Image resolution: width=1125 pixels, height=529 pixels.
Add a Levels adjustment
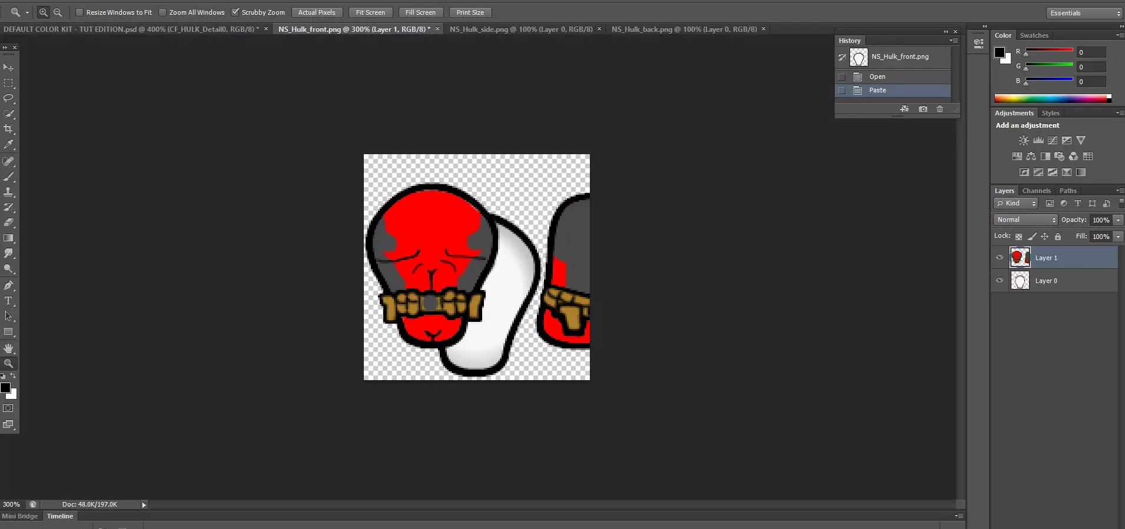tap(1038, 141)
